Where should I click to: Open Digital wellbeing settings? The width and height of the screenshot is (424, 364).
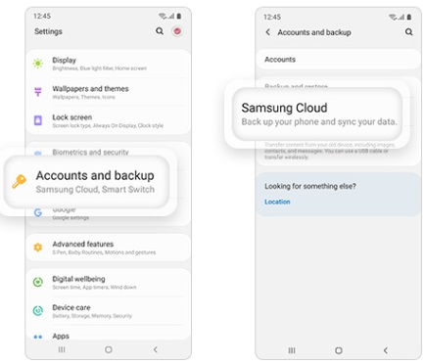(108, 283)
